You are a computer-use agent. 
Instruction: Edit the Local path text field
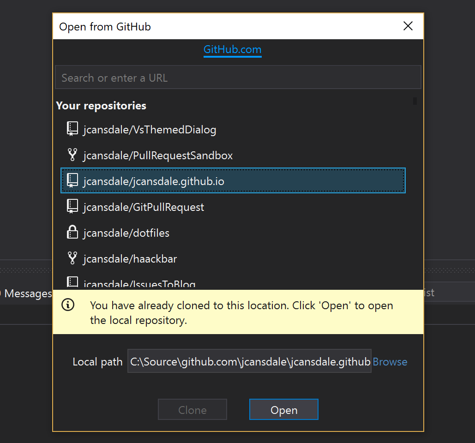click(249, 361)
